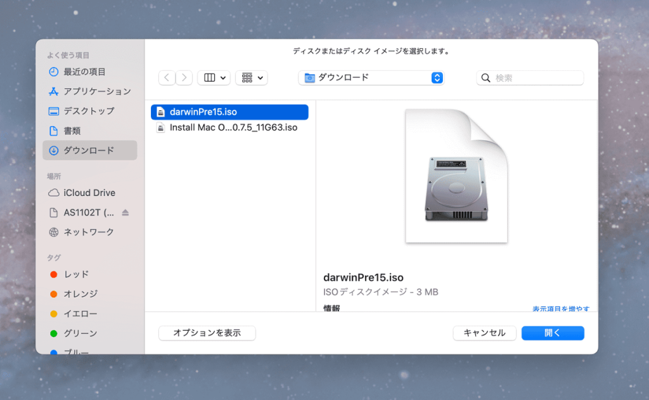Click 表示項目を増やす link

561,309
